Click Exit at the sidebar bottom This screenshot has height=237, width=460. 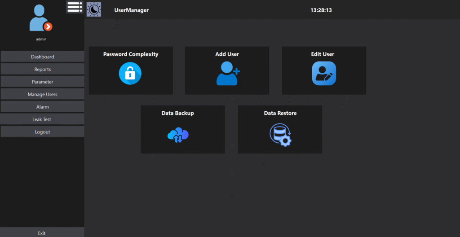tap(42, 233)
